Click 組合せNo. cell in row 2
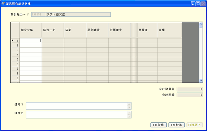Screen dimensions: 207x131 pos(31,45)
